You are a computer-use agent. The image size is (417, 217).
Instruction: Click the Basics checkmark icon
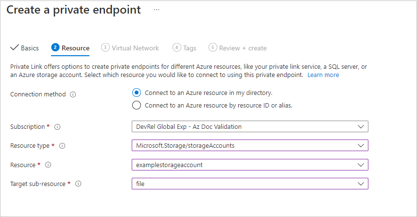(14, 48)
